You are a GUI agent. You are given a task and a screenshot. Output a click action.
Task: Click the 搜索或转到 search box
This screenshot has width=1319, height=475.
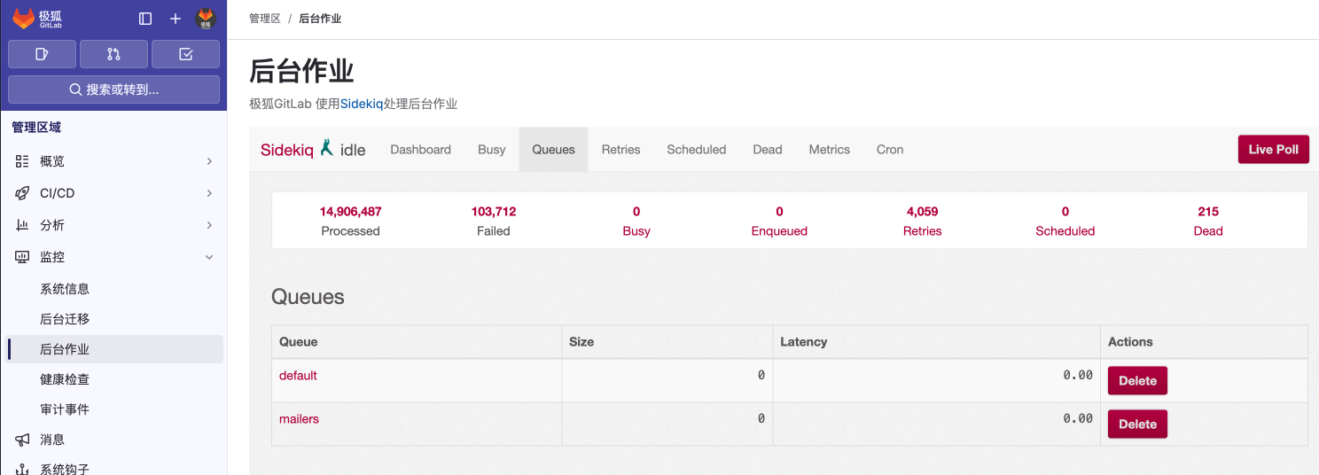(113, 90)
